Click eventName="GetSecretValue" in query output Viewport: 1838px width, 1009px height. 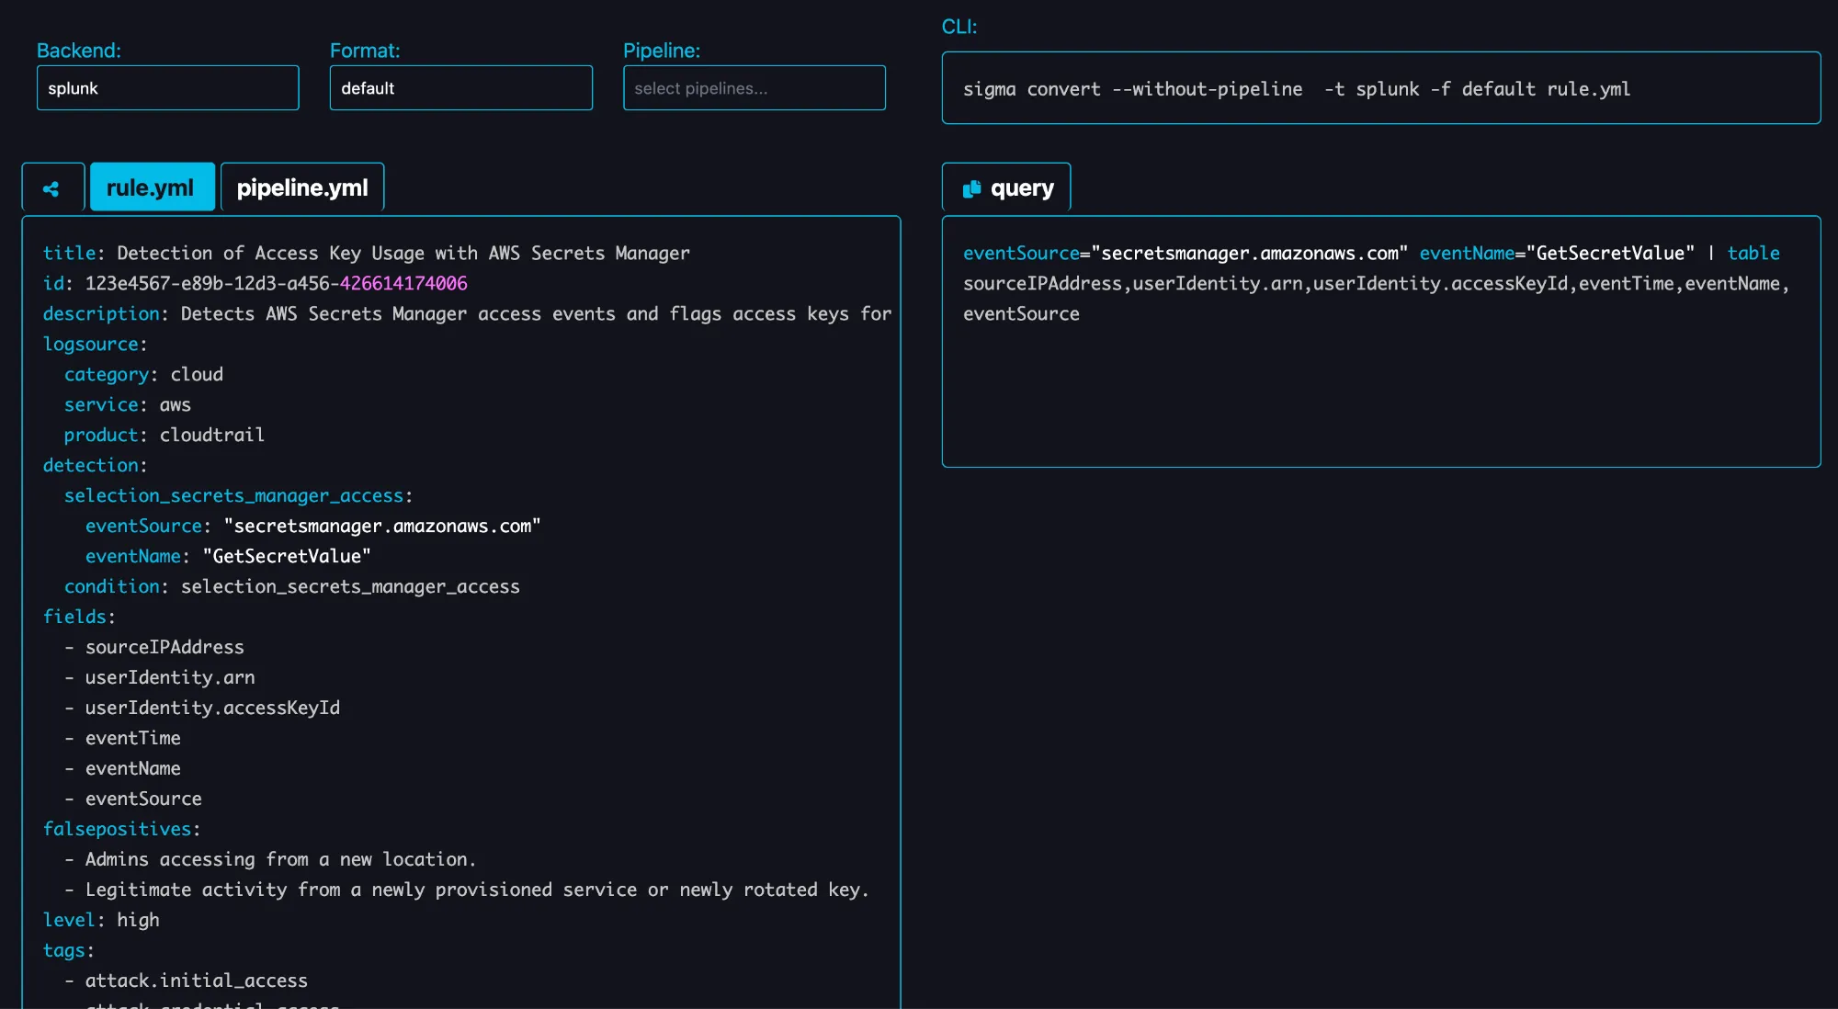tap(1557, 253)
